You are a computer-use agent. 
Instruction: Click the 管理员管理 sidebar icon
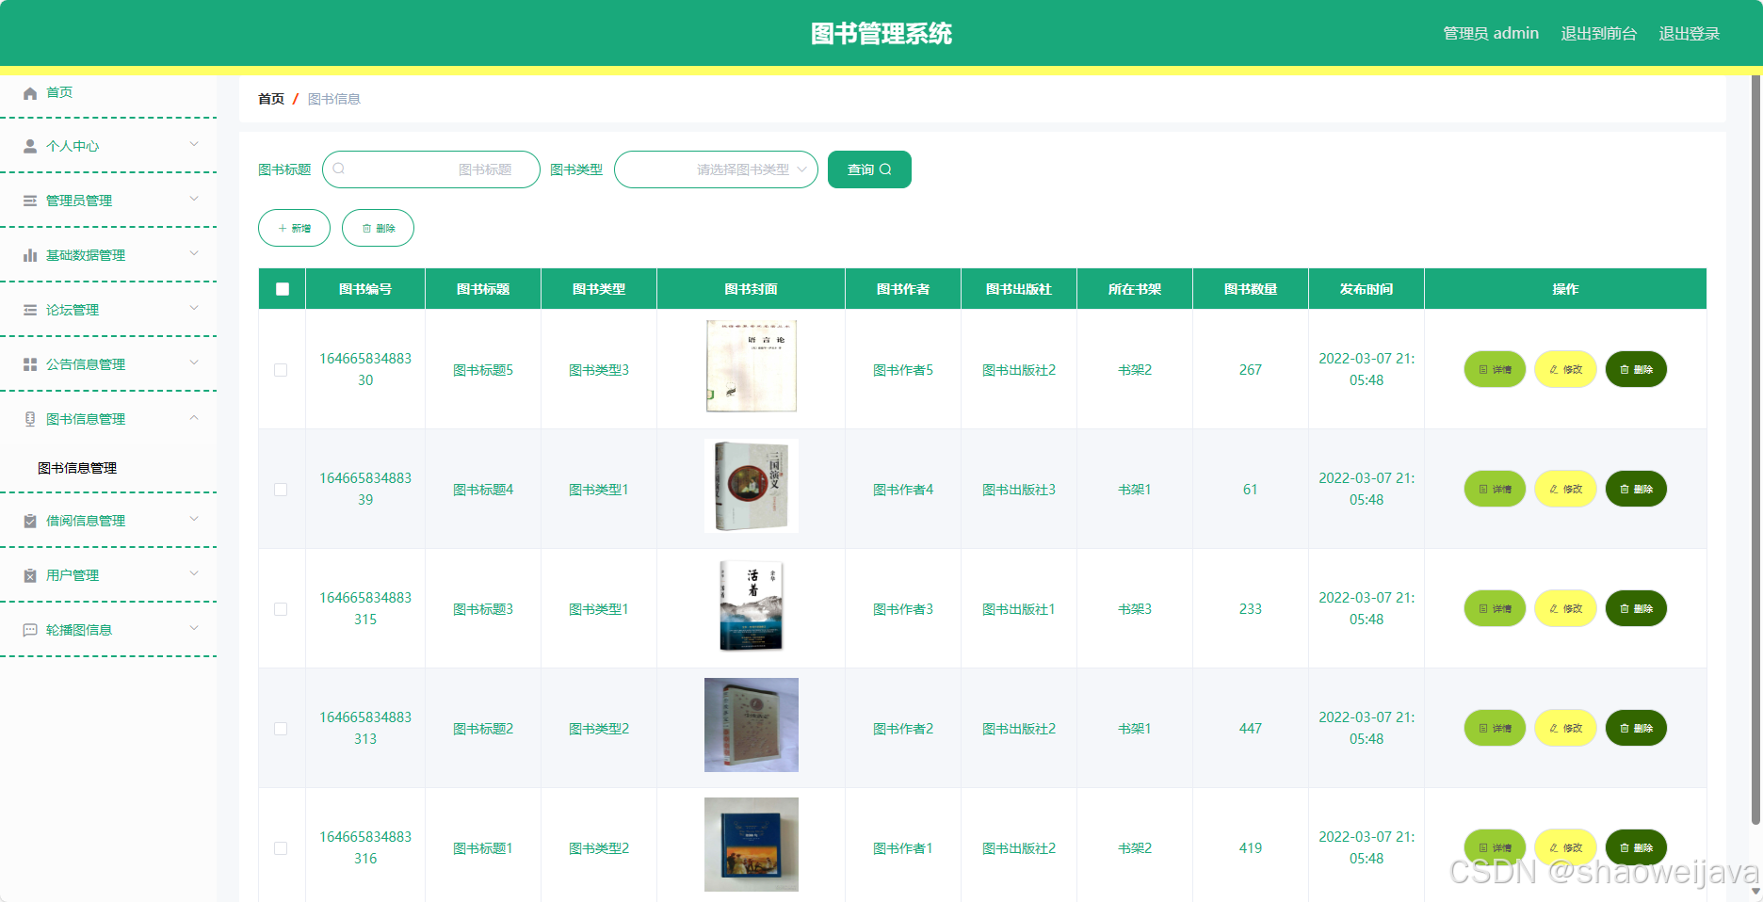[x=30, y=201]
